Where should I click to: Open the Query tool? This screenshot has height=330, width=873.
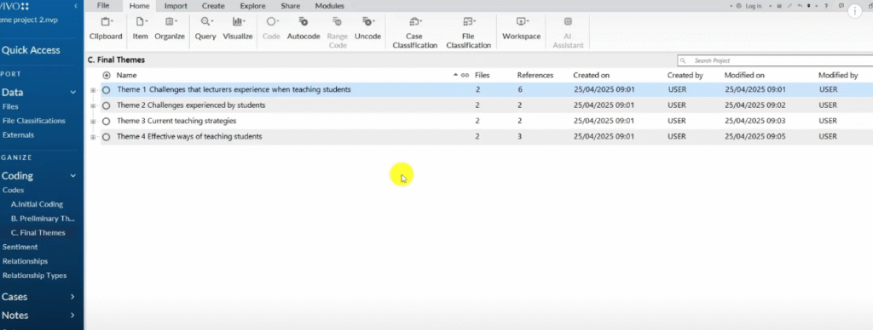click(205, 28)
